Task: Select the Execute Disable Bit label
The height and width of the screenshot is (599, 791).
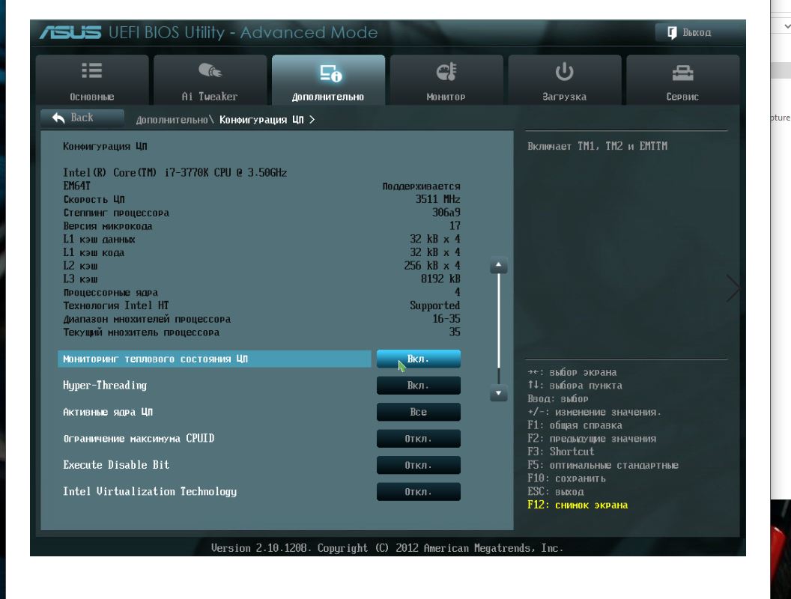Action: tap(116, 465)
